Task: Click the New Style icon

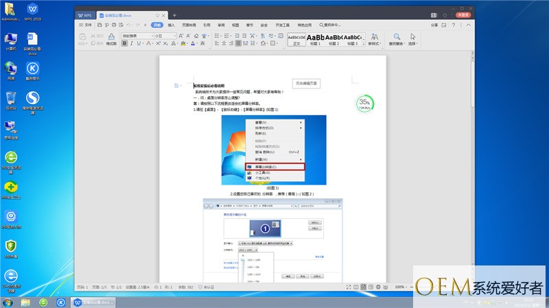Action: click(x=375, y=38)
